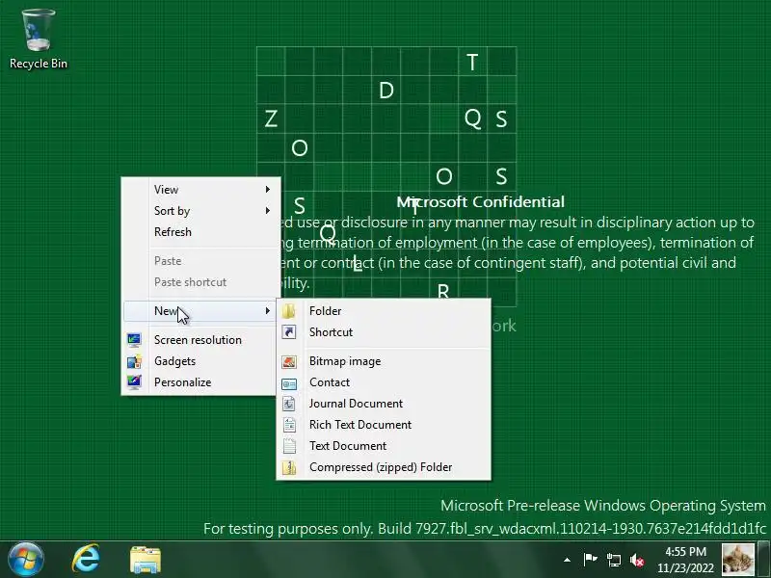The height and width of the screenshot is (578, 771).
Task: Launch Internet Explorer from the taskbar
Action: coord(86,560)
